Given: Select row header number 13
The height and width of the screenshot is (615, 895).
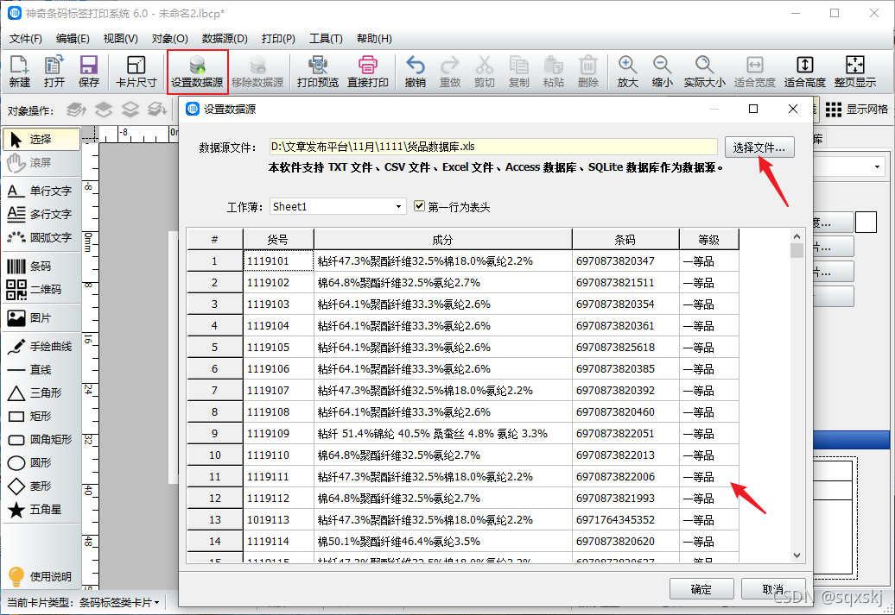Looking at the screenshot, I should [x=214, y=520].
